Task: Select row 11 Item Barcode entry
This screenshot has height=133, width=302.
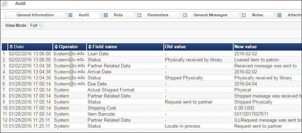Action: coord(152,114)
